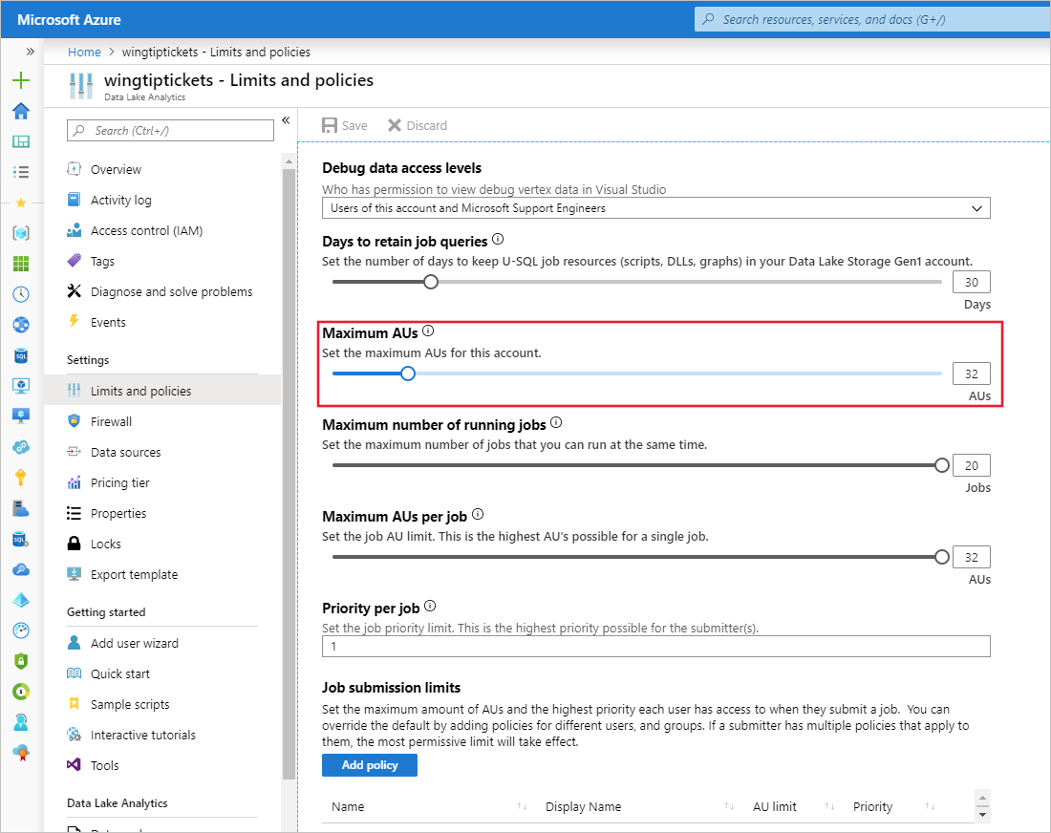This screenshot has height=833, width=1051.
Task: Click the resource menu Search (Ctrl+/) field
Action: (x=170, y=131)
